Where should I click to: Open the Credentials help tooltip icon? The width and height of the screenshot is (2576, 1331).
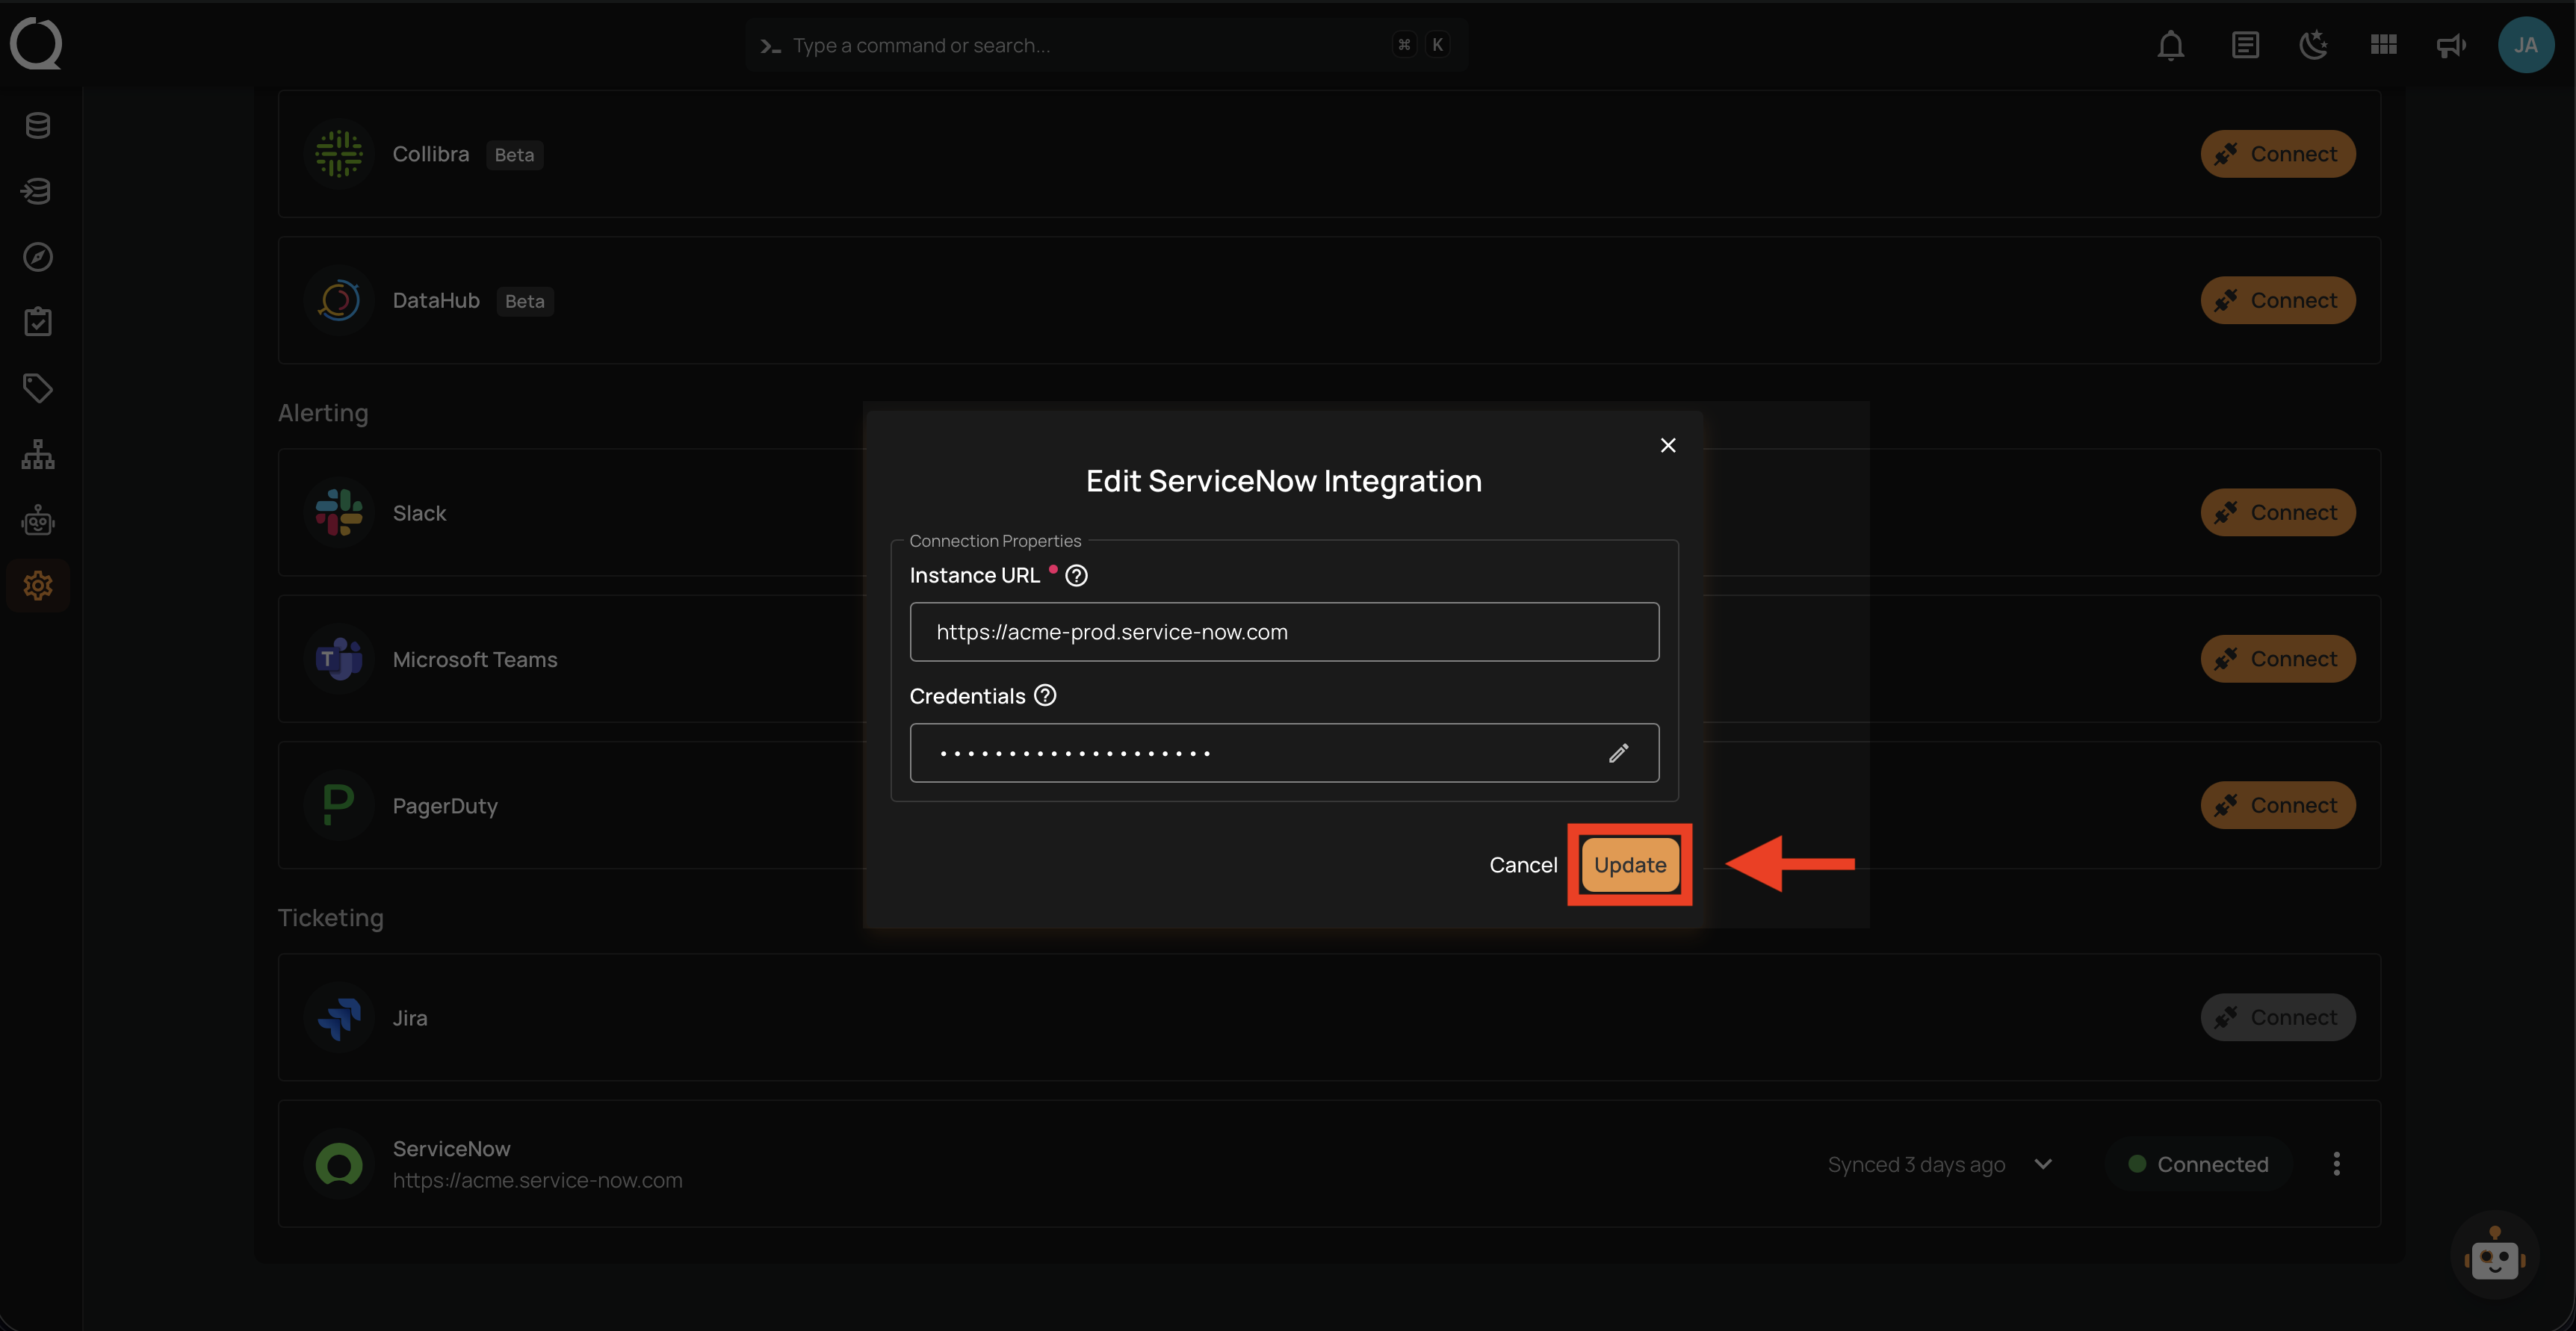pyautogui.click(x=1045, y=696)
